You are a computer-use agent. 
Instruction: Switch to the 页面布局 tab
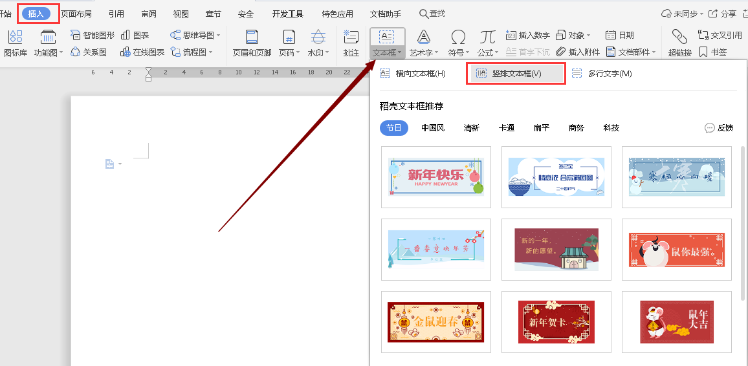pyautogui.click(x=76, y=14)
